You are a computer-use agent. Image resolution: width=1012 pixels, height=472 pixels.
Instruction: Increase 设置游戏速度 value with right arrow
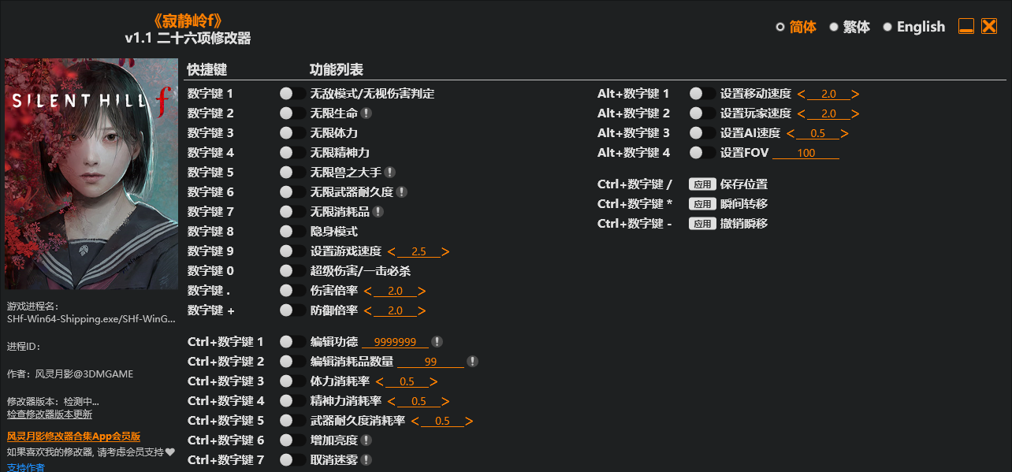click(x=446, y=252)
